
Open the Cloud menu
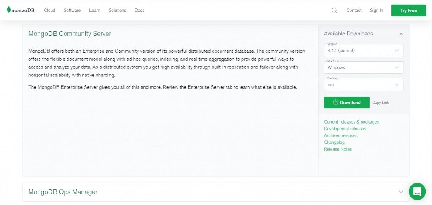pos(49,11)
